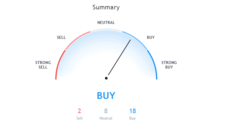Screen dimensions: 231x127
Task: Click the Buy caption under 18
Action: (132, 118)
